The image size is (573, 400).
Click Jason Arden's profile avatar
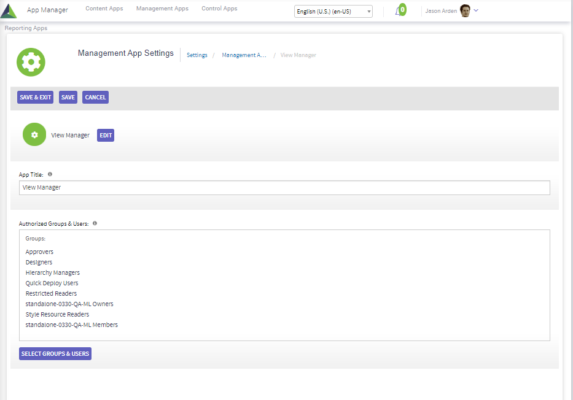[x=465, y=11]
